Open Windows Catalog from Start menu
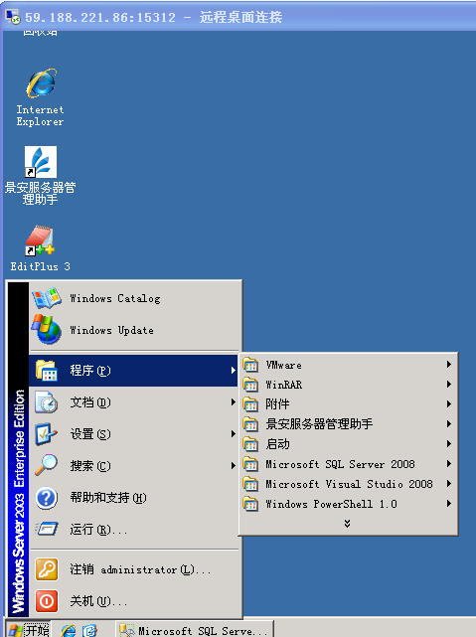Viewport: 476px width, 637px height. click(x=135, y=298)
